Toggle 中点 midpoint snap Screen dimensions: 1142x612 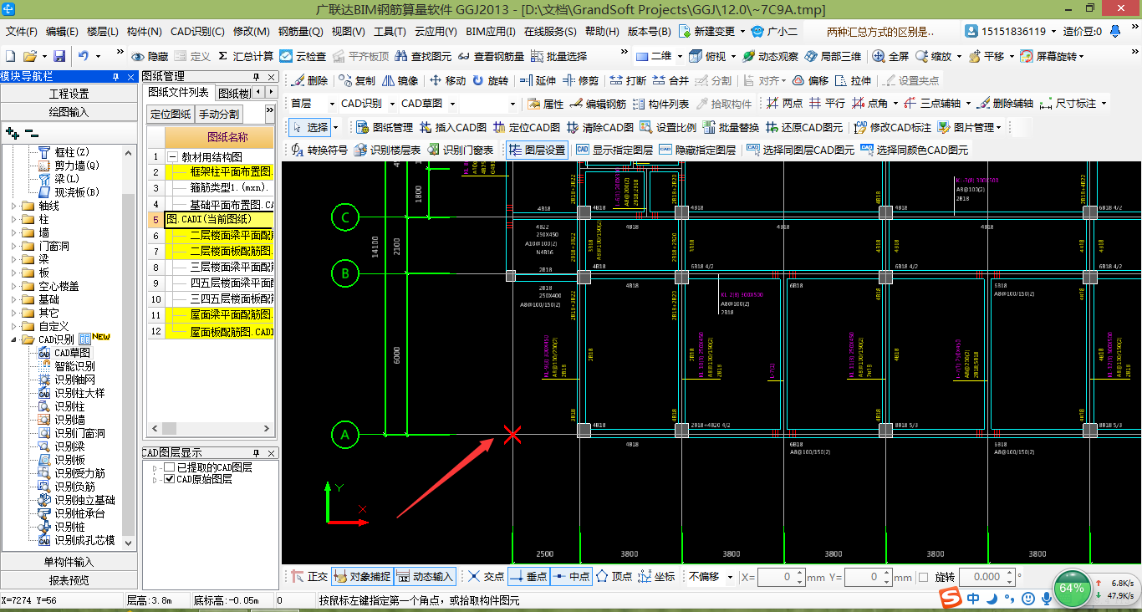[572, 577]
